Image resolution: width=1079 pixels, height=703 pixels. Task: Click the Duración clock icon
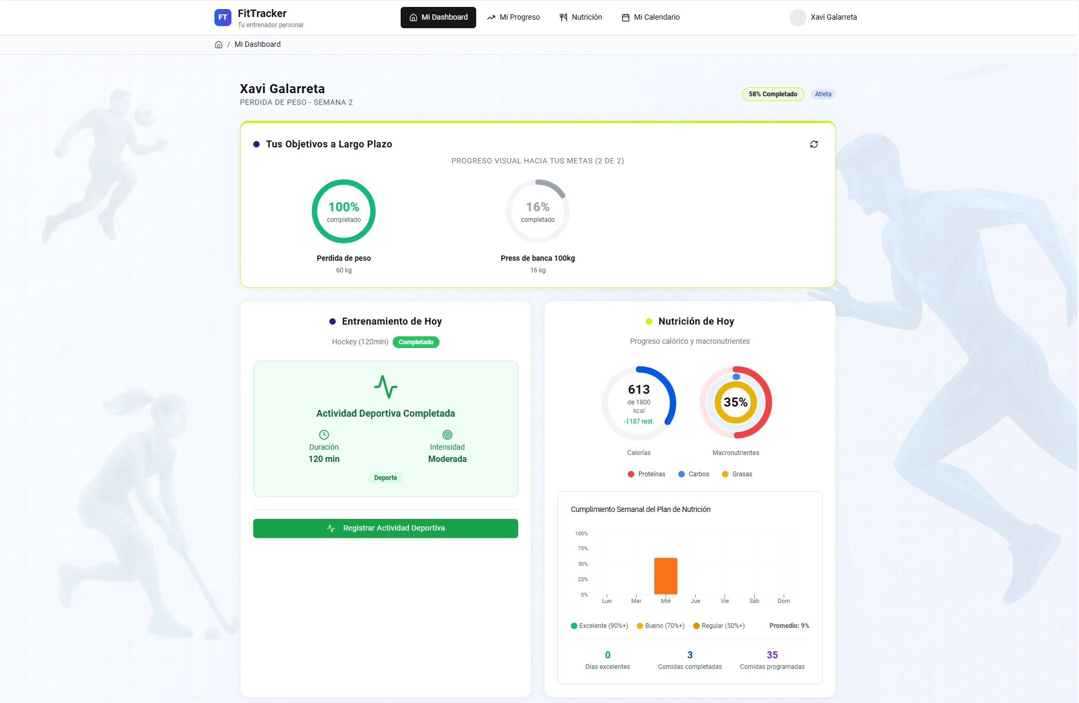323,435
